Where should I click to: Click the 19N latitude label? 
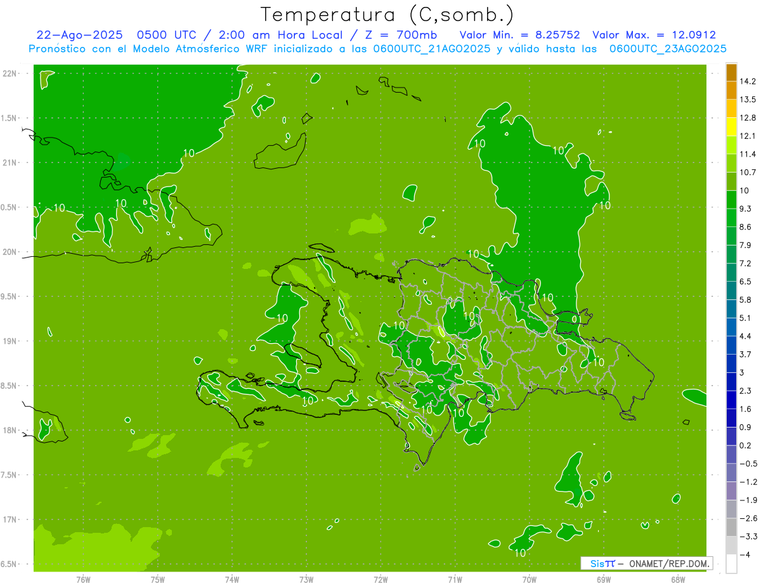click(10, 341)
